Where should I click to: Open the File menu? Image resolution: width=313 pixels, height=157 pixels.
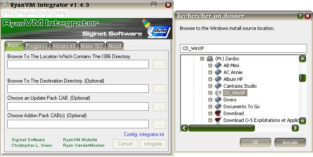[8, 13]
